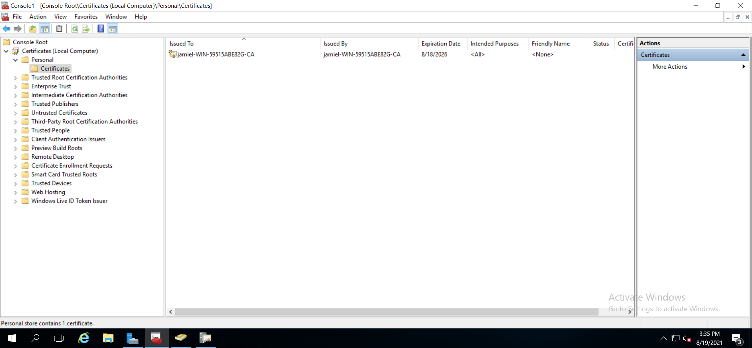Open the Help menu
Screen dimensions: 752x348
(x=141, y=16)
